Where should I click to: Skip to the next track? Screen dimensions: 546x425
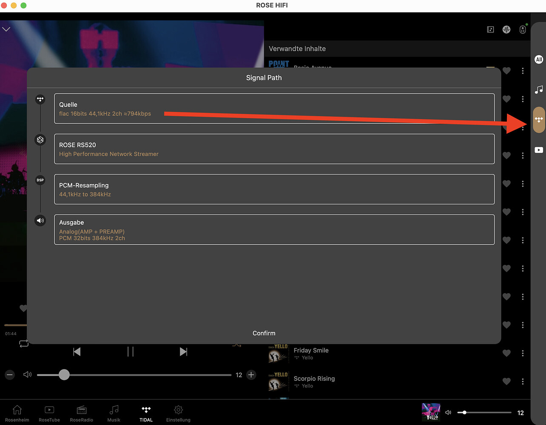(x=183, y=351)
